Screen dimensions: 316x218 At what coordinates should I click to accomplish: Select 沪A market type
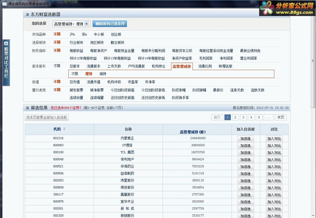coord(72,34)
